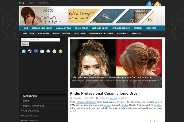The width and height of the screenshot is (184, 122).
Task: Open the Curly Updos And Casual Updos caption
Action: click(111, 77)
